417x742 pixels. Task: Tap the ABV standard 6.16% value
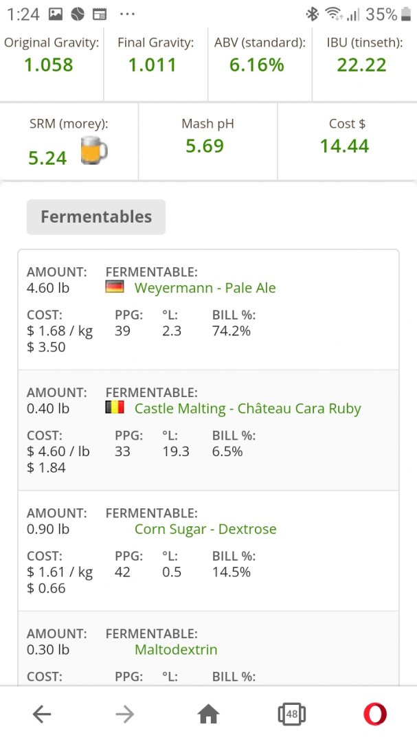pos(256,65)
